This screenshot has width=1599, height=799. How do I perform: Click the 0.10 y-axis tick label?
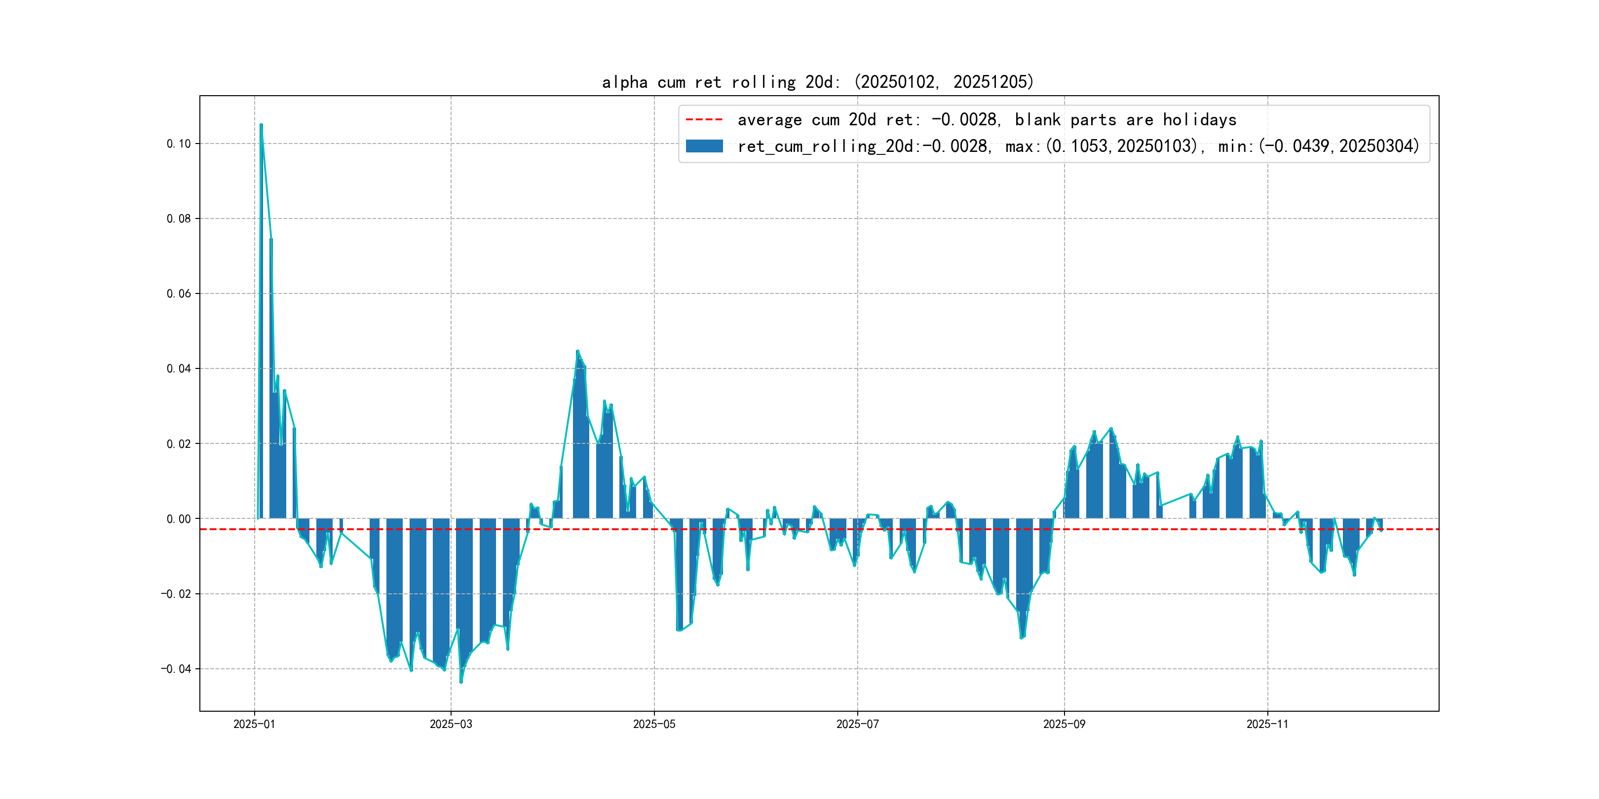pyautogui.click(x=179, y=144)
